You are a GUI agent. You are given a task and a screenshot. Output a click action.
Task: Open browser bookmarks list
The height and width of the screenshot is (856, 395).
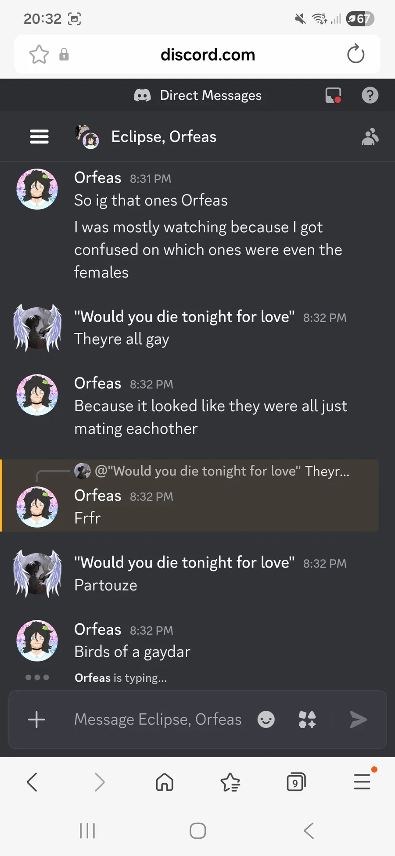pyautogui.click(x=230, y=782)
